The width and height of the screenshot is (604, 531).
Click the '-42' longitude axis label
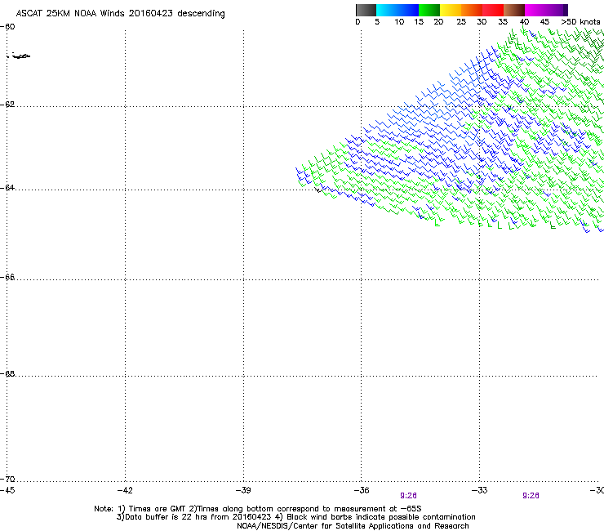125,490
